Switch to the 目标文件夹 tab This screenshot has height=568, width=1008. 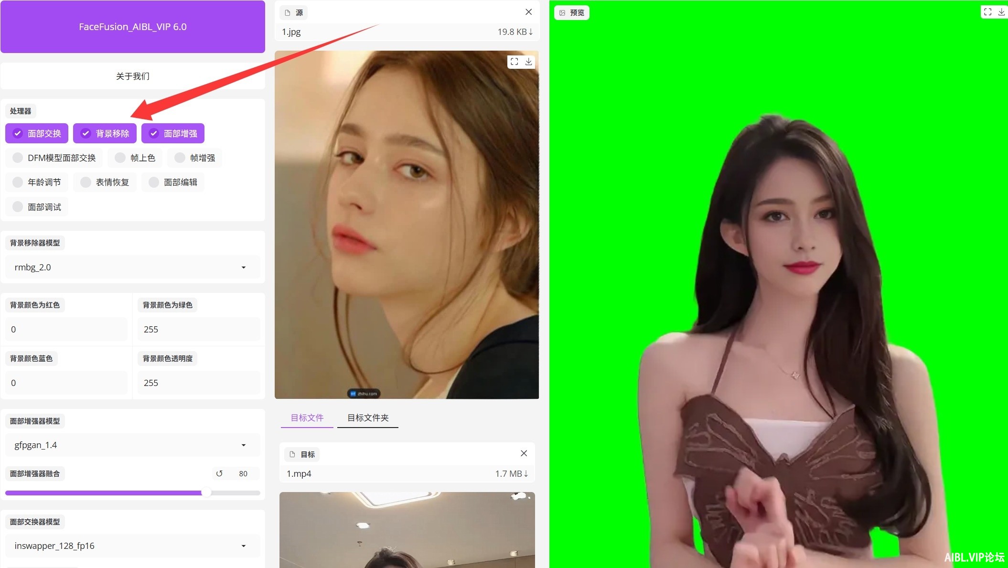pos(367,418)
